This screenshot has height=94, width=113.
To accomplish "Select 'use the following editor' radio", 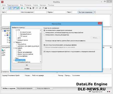I will tap(44, 35).
